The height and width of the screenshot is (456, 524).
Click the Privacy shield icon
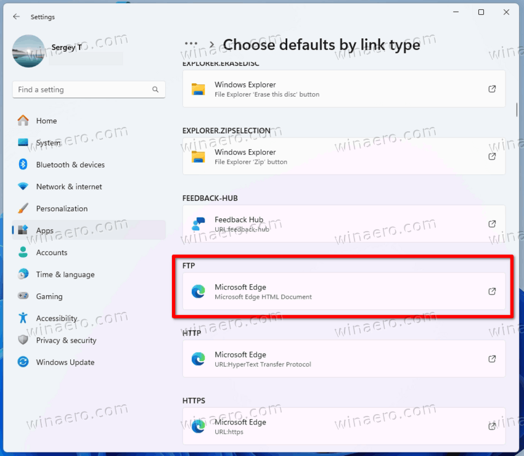[23, 340]
